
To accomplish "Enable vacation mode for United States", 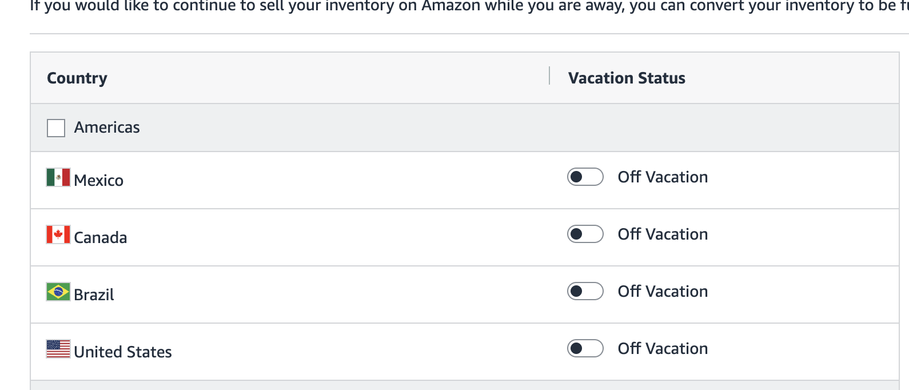I will coord(585,348).
